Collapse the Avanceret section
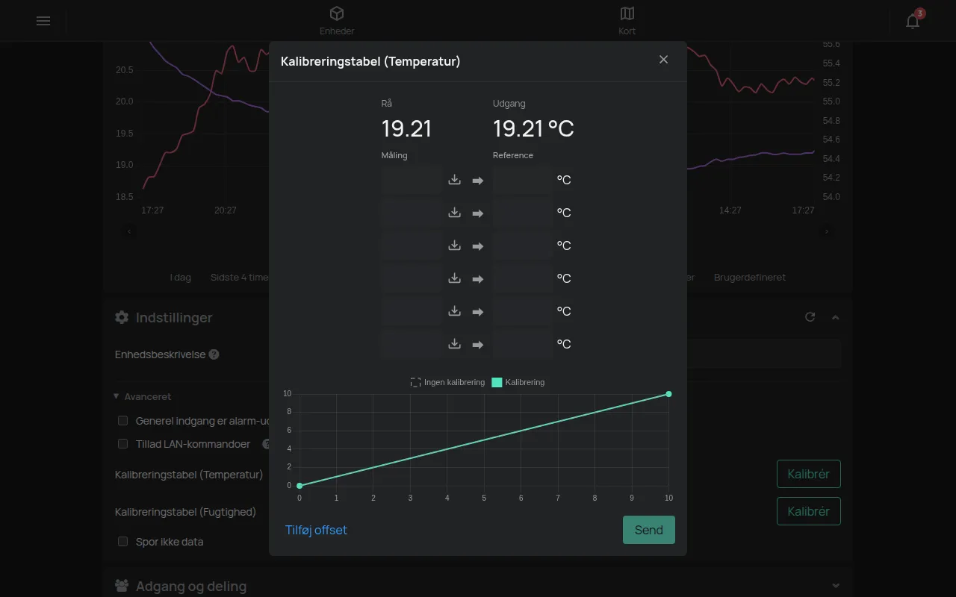956x597 pixels. 143,396
